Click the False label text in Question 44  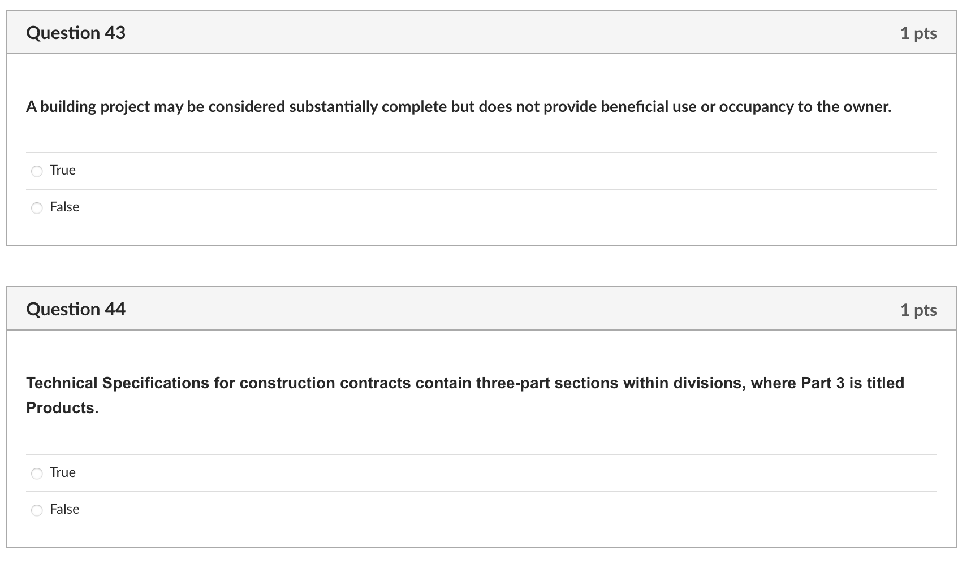coord(64,509)
